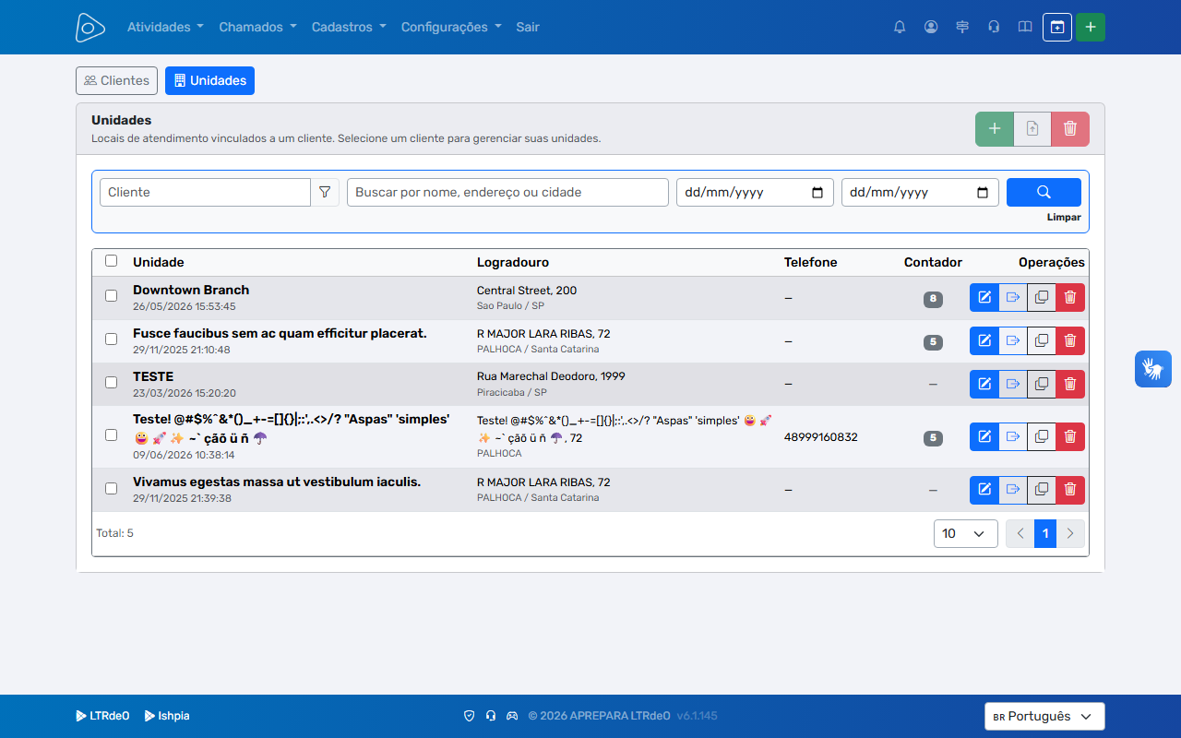Click the Cliente input field
This screenshot has height=738, width=1181.
coord(205,192)
